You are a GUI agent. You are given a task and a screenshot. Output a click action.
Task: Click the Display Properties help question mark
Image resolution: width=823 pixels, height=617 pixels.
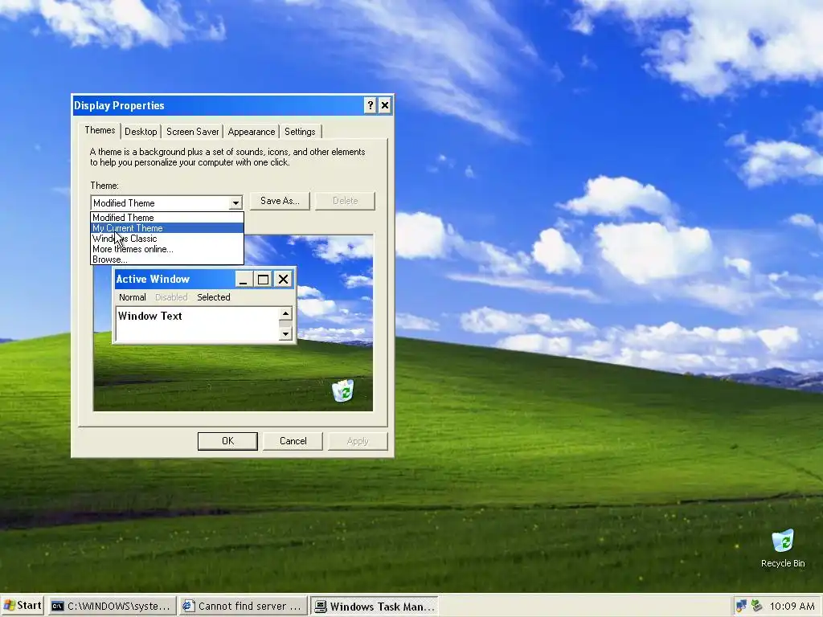pyautogui.click(x=370, y=105)
